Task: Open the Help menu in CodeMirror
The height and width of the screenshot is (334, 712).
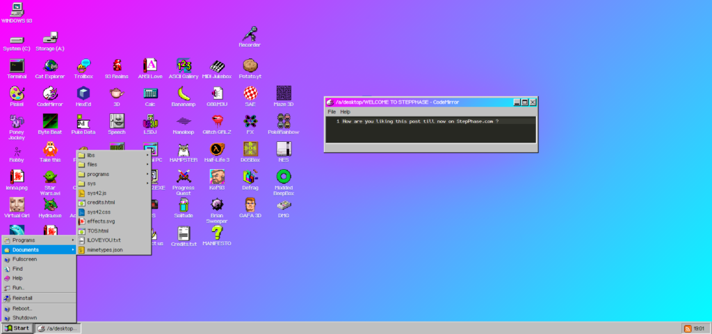Action: [x=345, y=112]
